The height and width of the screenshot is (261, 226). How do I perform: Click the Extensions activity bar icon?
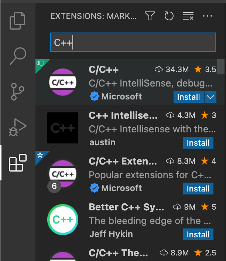tap(18, 163)
